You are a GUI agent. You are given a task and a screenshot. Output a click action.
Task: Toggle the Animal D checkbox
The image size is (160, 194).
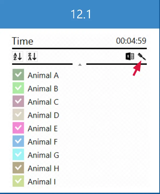18,115
